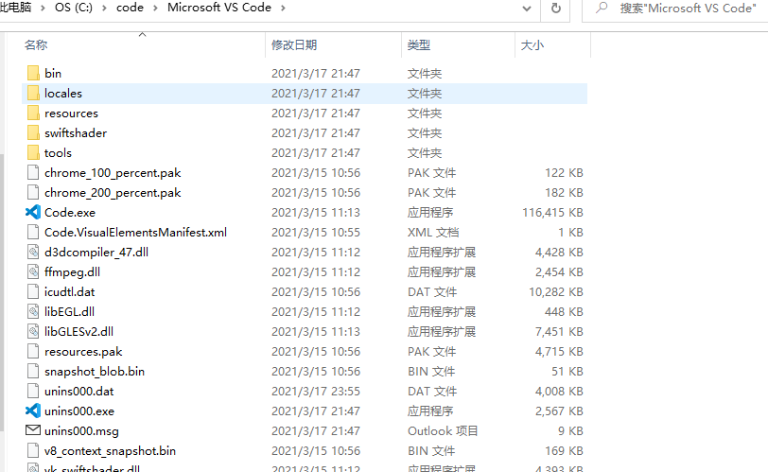Image resolution: width=768 pixels, height=472 pixels.
Task: Expand the chevron after code breadcrumb
Action: 155,8
